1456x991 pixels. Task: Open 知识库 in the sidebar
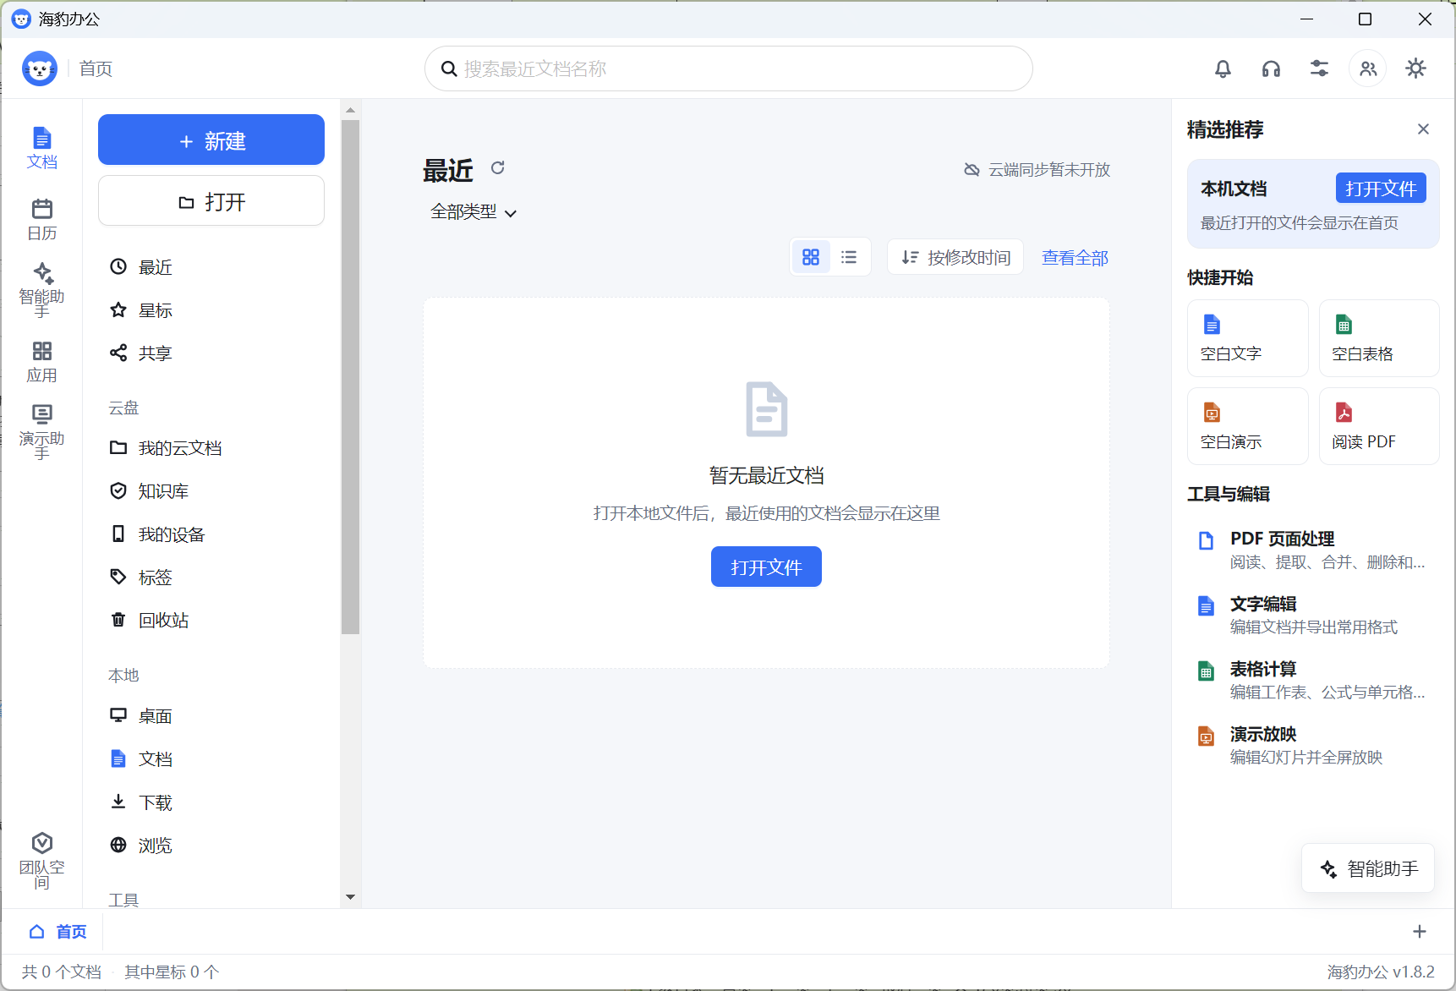(211, 491)
